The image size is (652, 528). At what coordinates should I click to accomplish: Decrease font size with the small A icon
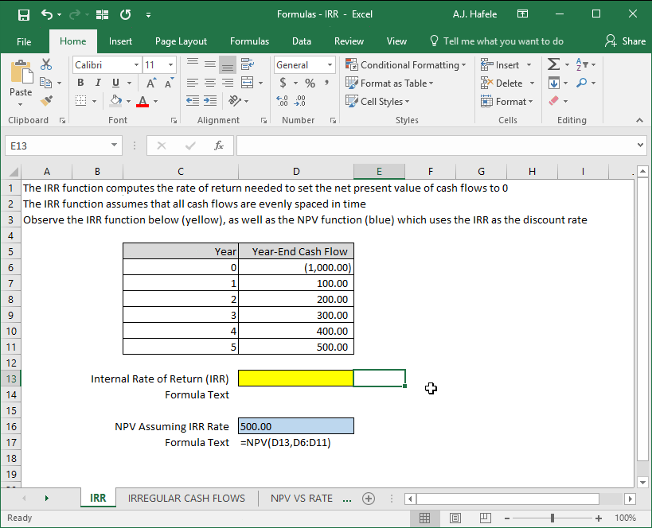[x=169, y=83]
